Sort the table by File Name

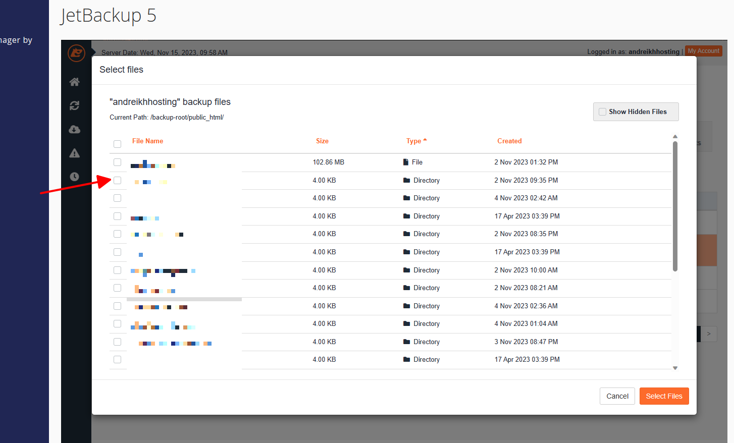click(147, 141)
